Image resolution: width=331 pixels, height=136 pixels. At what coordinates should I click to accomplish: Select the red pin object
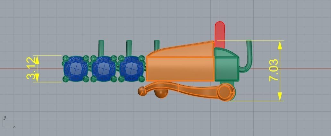[x=220, y=35]
